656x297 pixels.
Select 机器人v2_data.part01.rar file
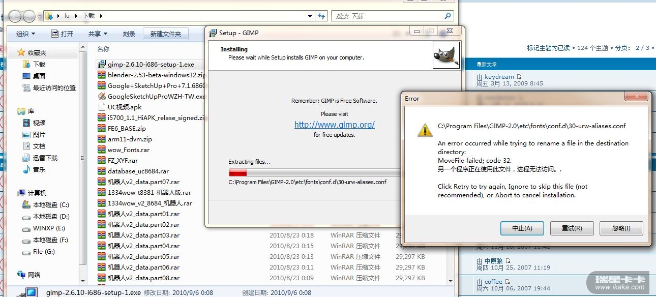[x=143, y=214]
